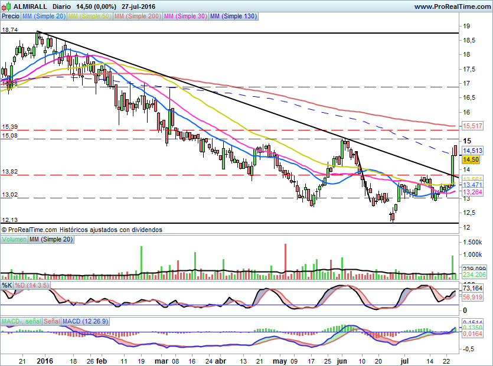This screenshot has width=493, height=366.
Task: Open MM (Simple 20) price indicator label
Action: (44, 16)
